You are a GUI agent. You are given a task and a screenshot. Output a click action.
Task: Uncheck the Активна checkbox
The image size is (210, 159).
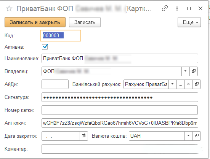tap(45, 47)
